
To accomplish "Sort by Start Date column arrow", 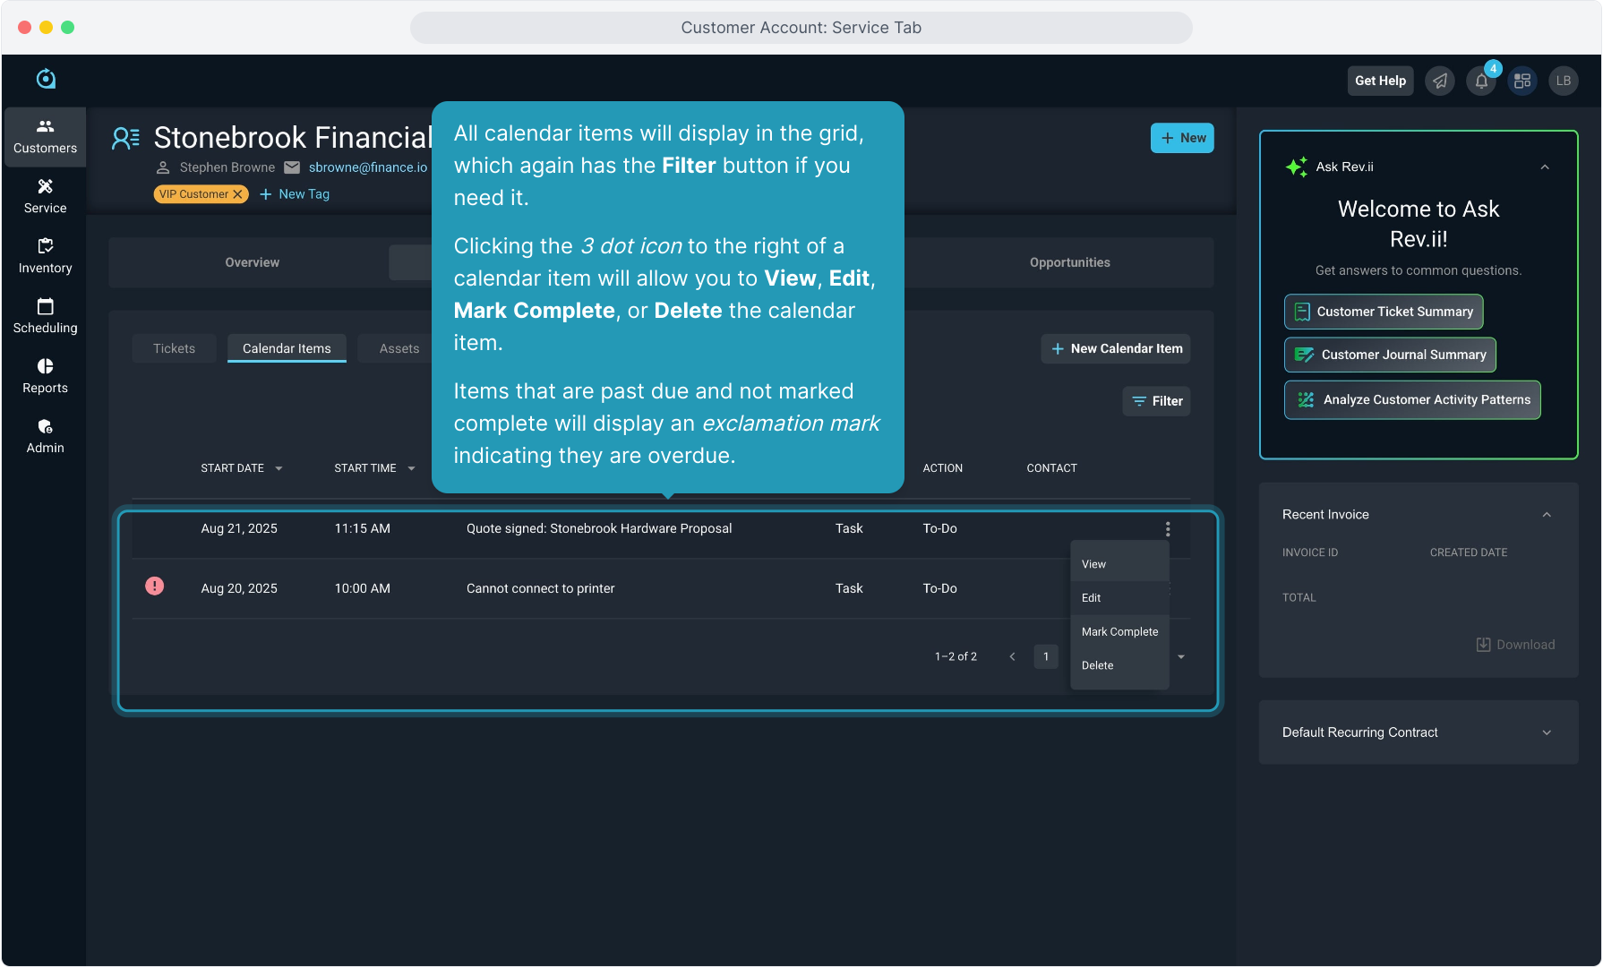I will 279,469.
